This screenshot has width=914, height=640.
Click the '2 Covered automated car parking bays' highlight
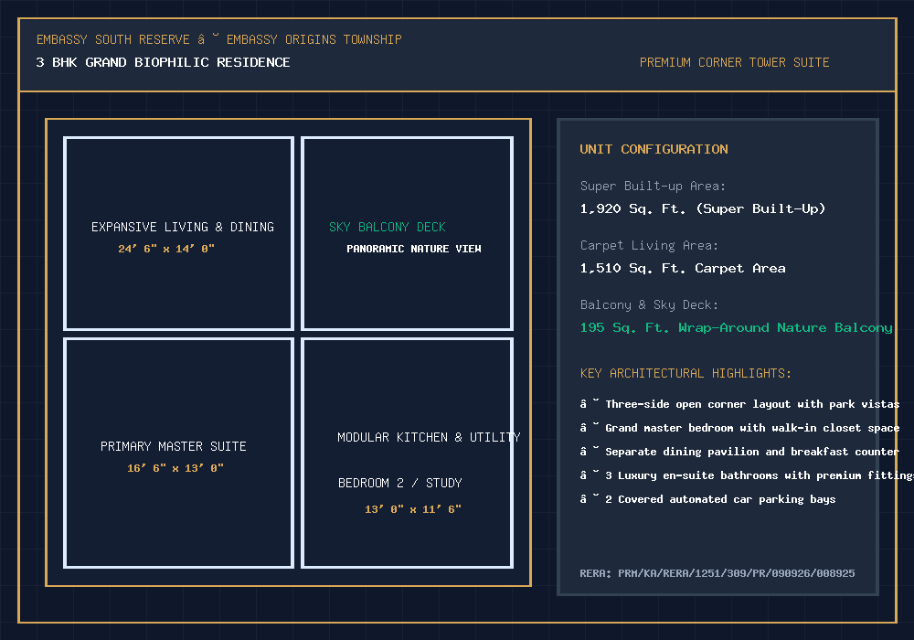click(x=707, y=499)
